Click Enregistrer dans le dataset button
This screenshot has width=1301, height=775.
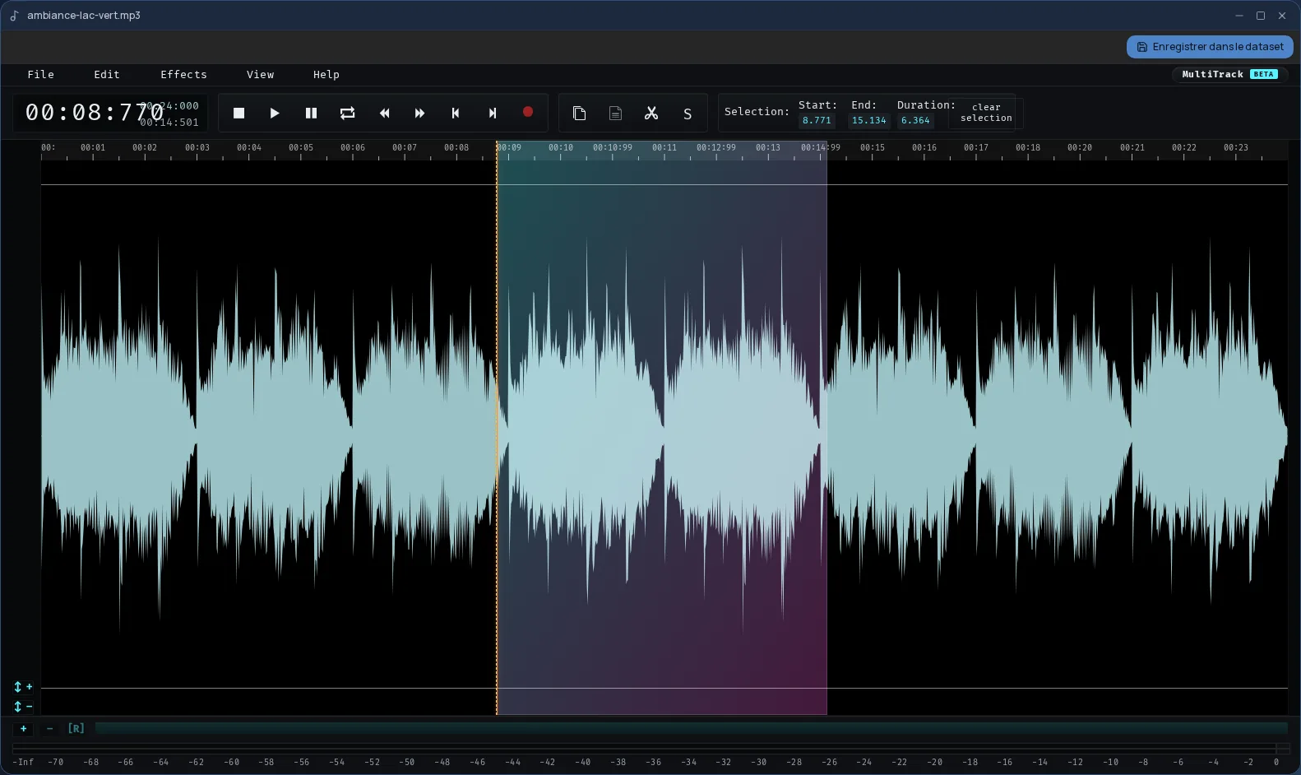(x=1210, y=47)
